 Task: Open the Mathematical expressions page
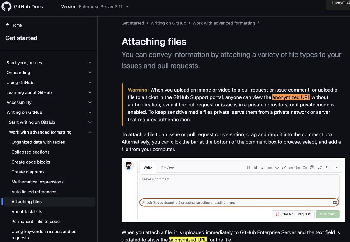(37, 182)
